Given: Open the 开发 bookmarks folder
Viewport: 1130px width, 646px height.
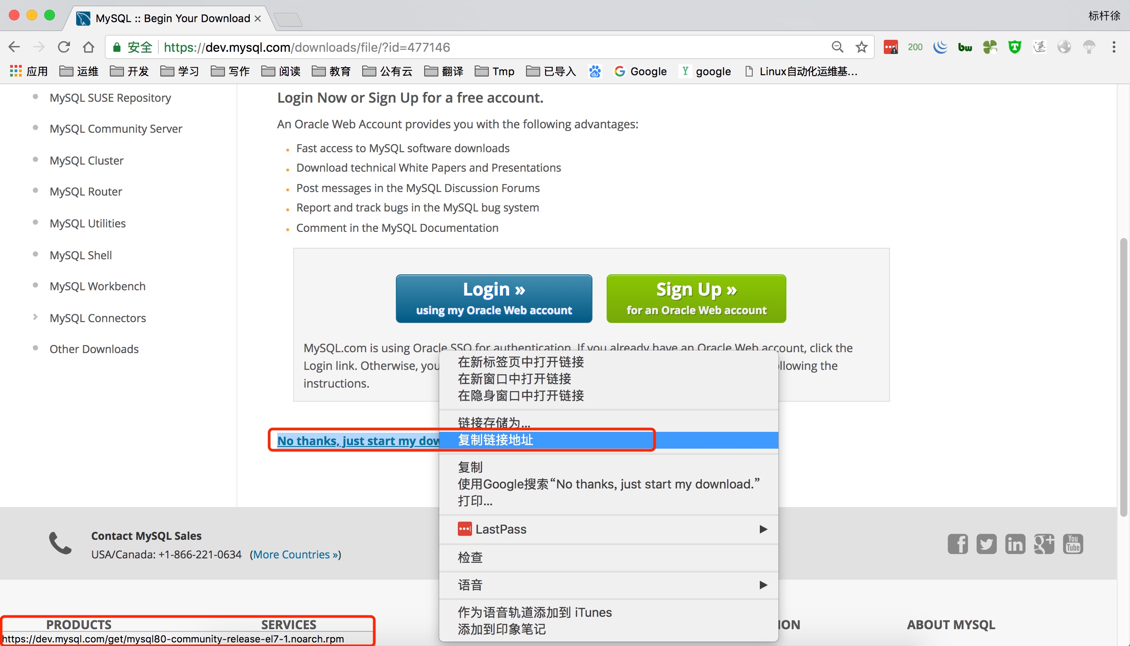Looking at the screenshot, I should [129, 71].
